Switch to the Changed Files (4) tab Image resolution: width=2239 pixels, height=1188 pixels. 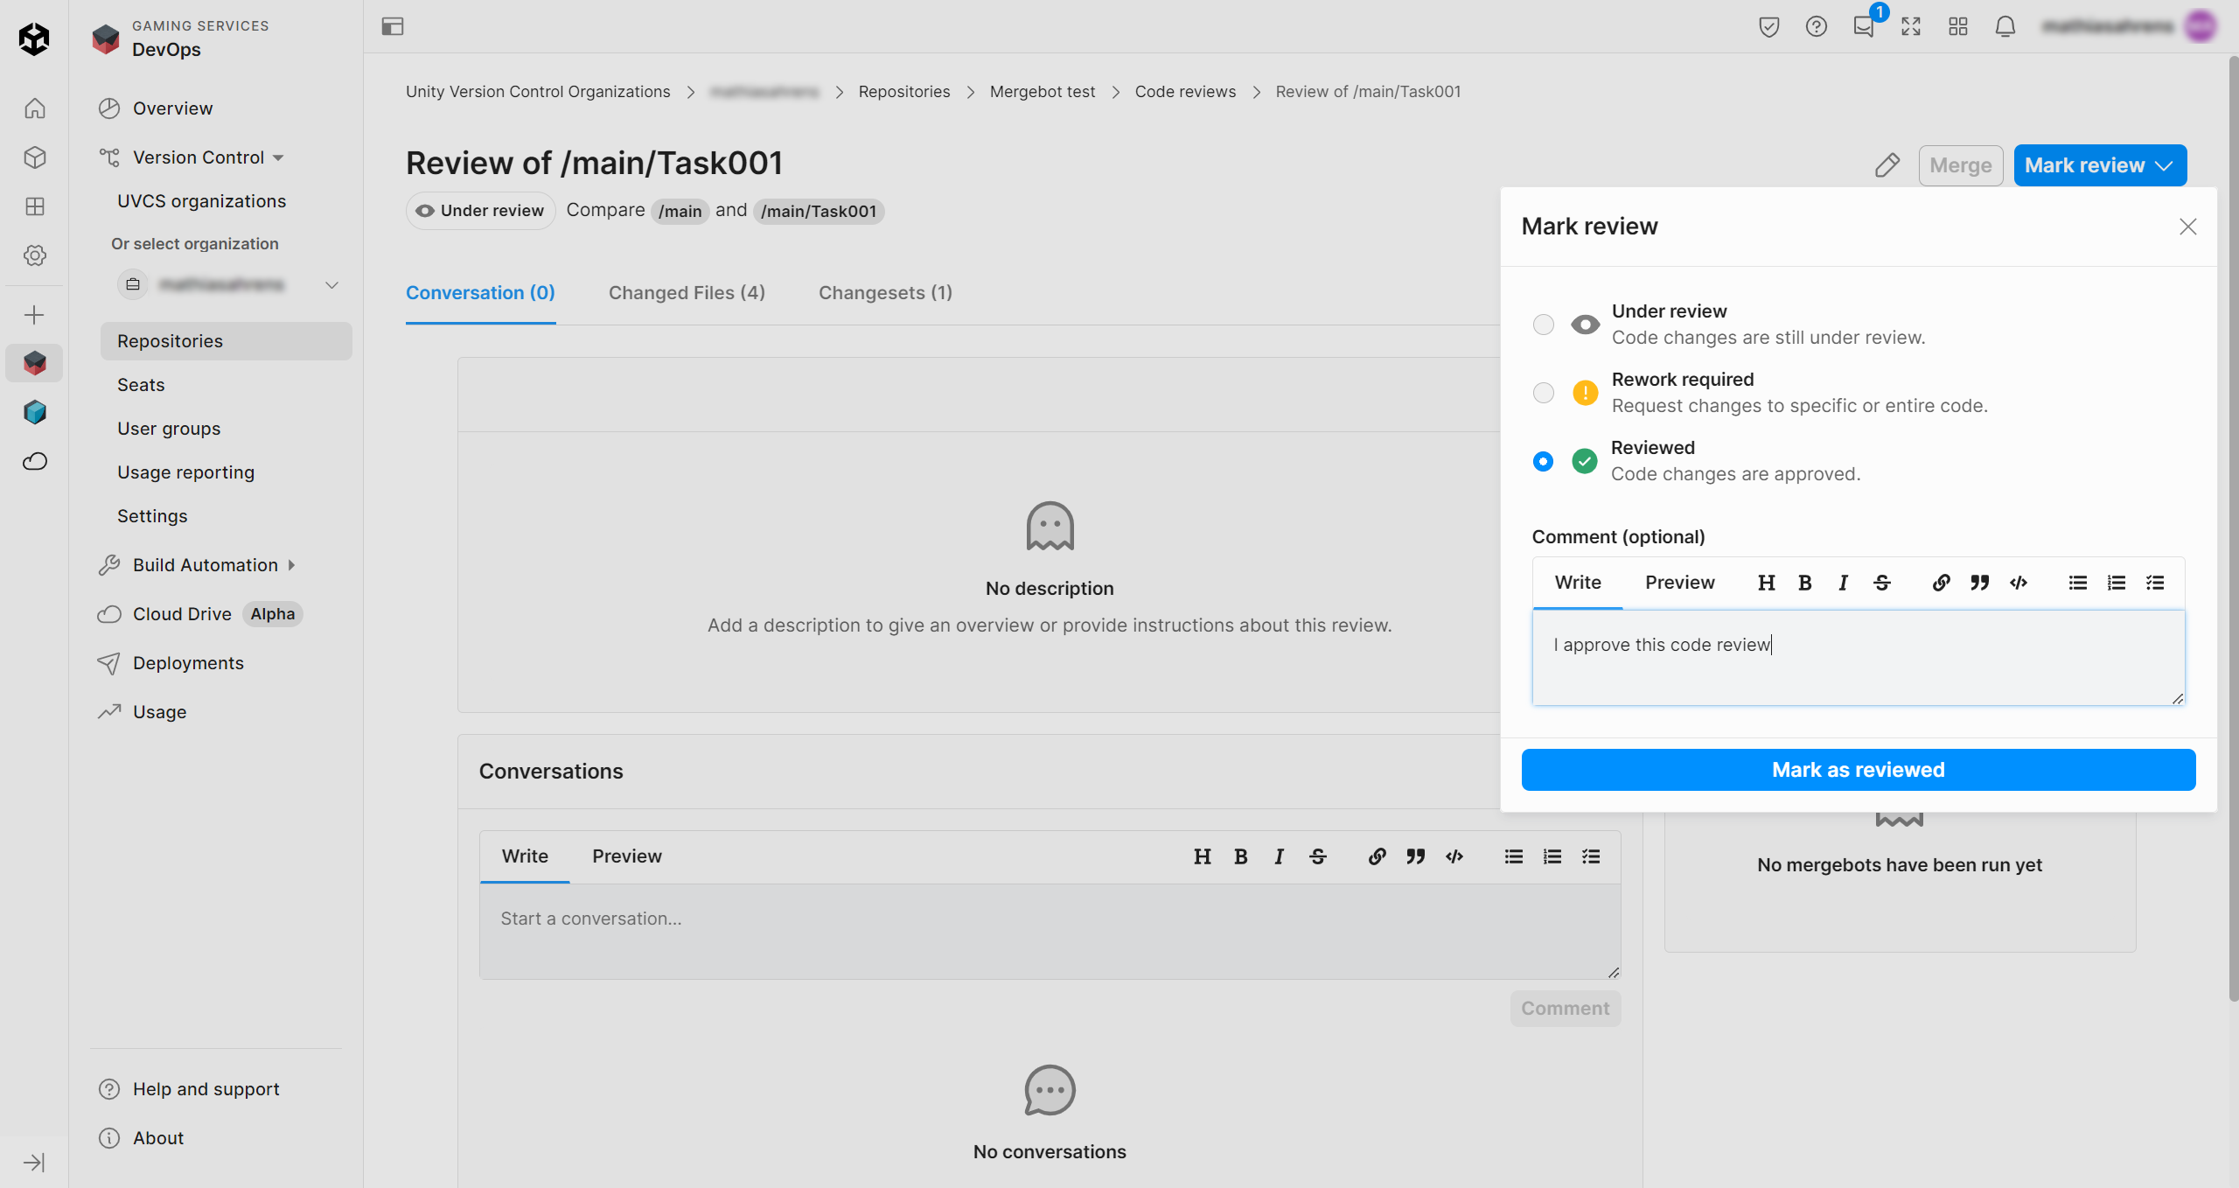pos(687,293)
